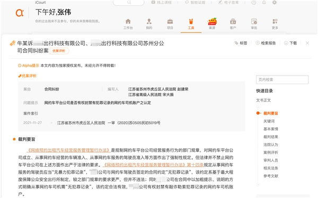318x198 pixels.
Task: Click 合同纠纷 cause of action value
Action: pyautogui.click(x=52, y=89)
